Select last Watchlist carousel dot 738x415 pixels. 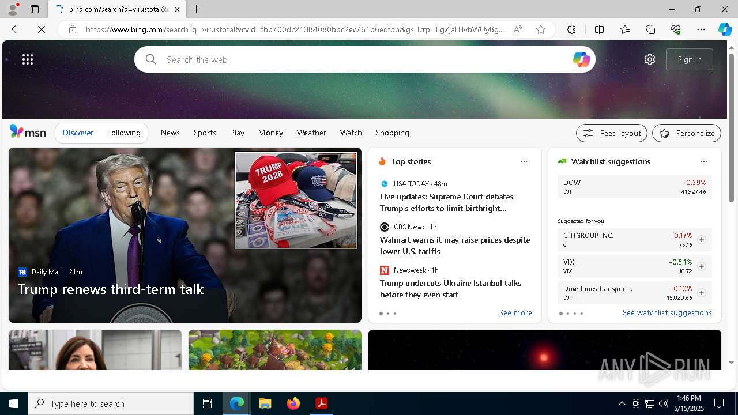coord(582,314)
